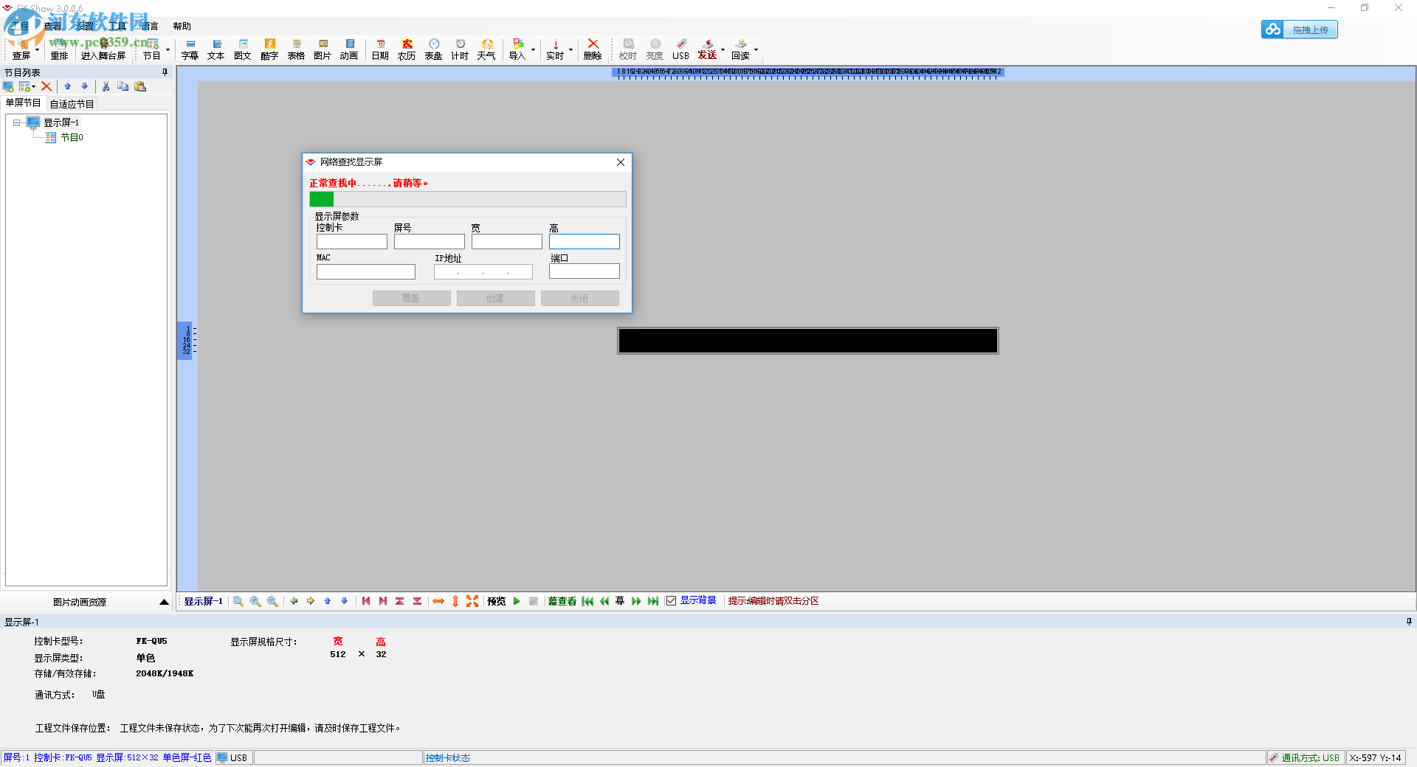1417x767 pixels.
Task: Insert a 日期 date area
Action: point(380,49)
